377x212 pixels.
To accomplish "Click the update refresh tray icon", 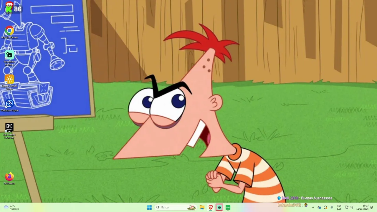I will coord(325,207).
